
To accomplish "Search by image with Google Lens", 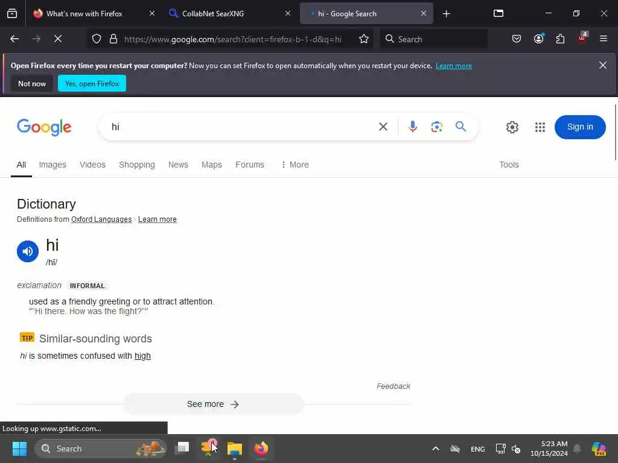I will (437, 127).
